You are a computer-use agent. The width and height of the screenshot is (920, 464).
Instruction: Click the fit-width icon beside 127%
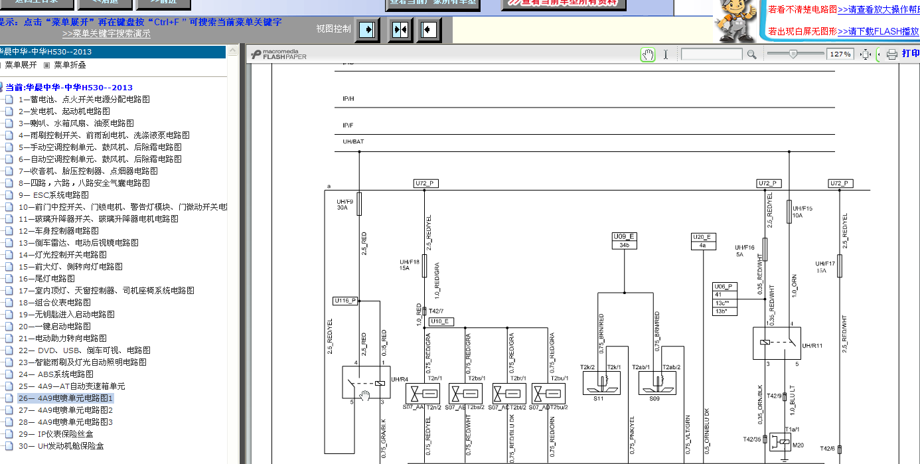pos(865,54)
